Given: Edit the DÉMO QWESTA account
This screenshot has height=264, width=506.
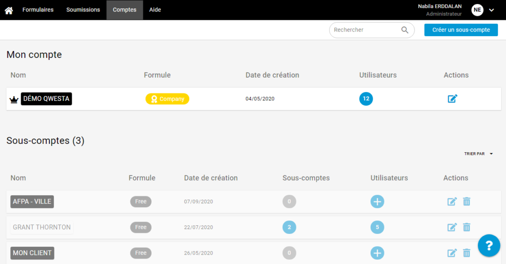Looking at the screenshot, I should (453, 98).
